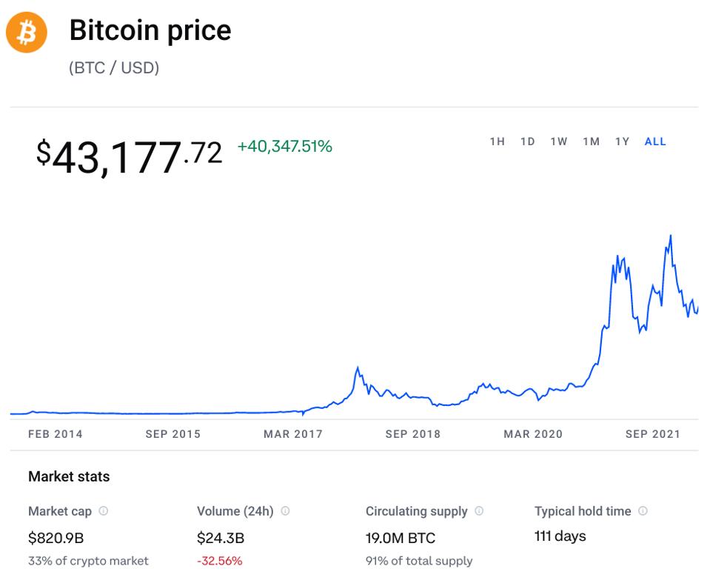This screenshot has width=710, height=583.
Task: Click the Bitcoin price heading
Action: (x=150, y=30)
